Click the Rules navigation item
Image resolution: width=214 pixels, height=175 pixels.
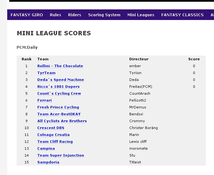[56, 15]
